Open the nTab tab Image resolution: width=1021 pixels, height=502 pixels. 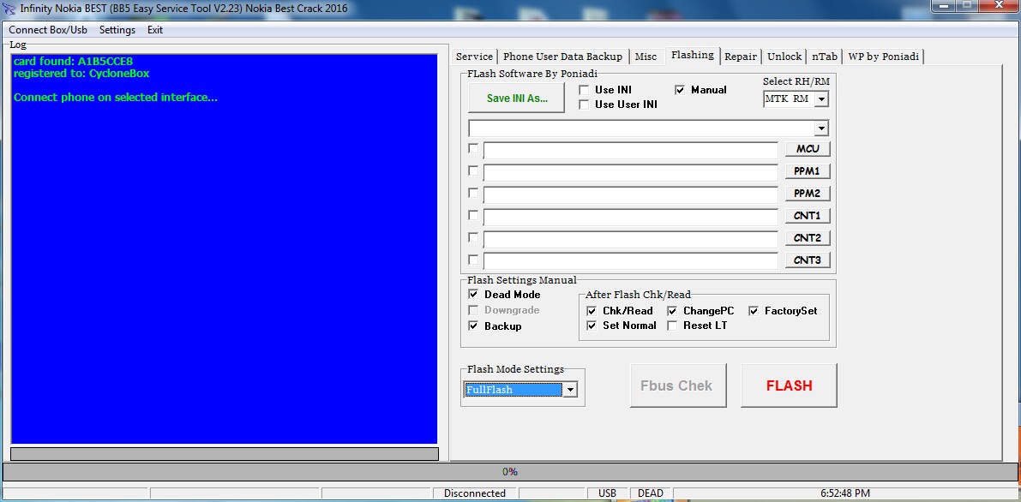coord(825,57)
